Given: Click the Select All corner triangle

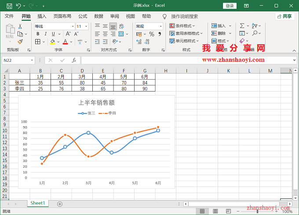Looking at the screenshot, I should coord(6,71).
